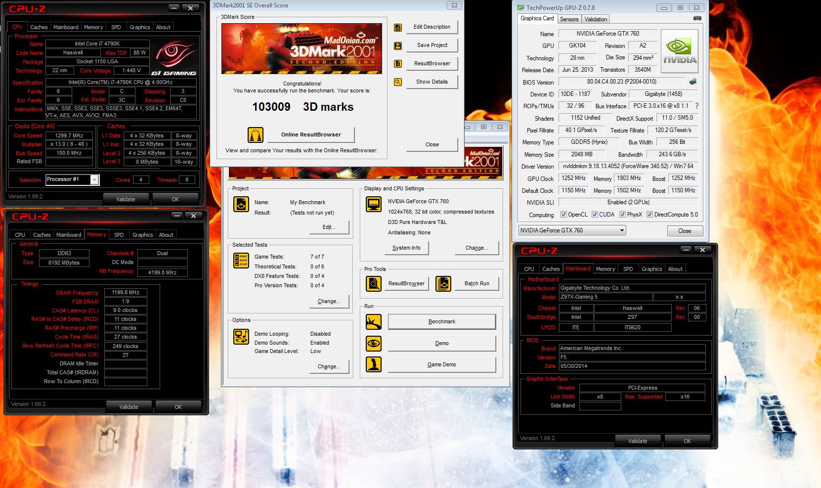Click the Edit Description icon in score dialog
This screenshot has height=488, width=821.
point(398,28)
